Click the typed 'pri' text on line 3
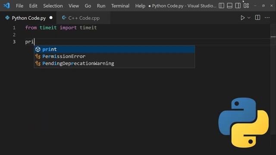 [x=29, y=42]
